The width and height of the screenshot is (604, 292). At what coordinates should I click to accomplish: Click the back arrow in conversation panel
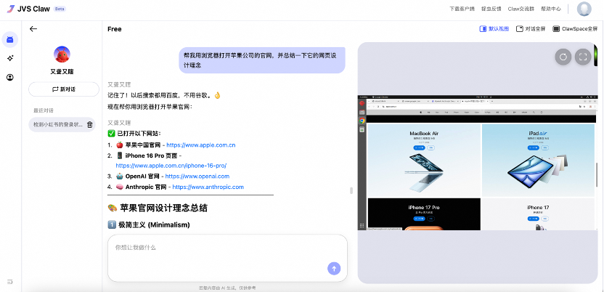click(x=33, y=29)
